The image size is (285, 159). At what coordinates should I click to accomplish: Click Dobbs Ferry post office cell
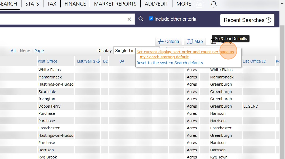click(x=49, y=106)
